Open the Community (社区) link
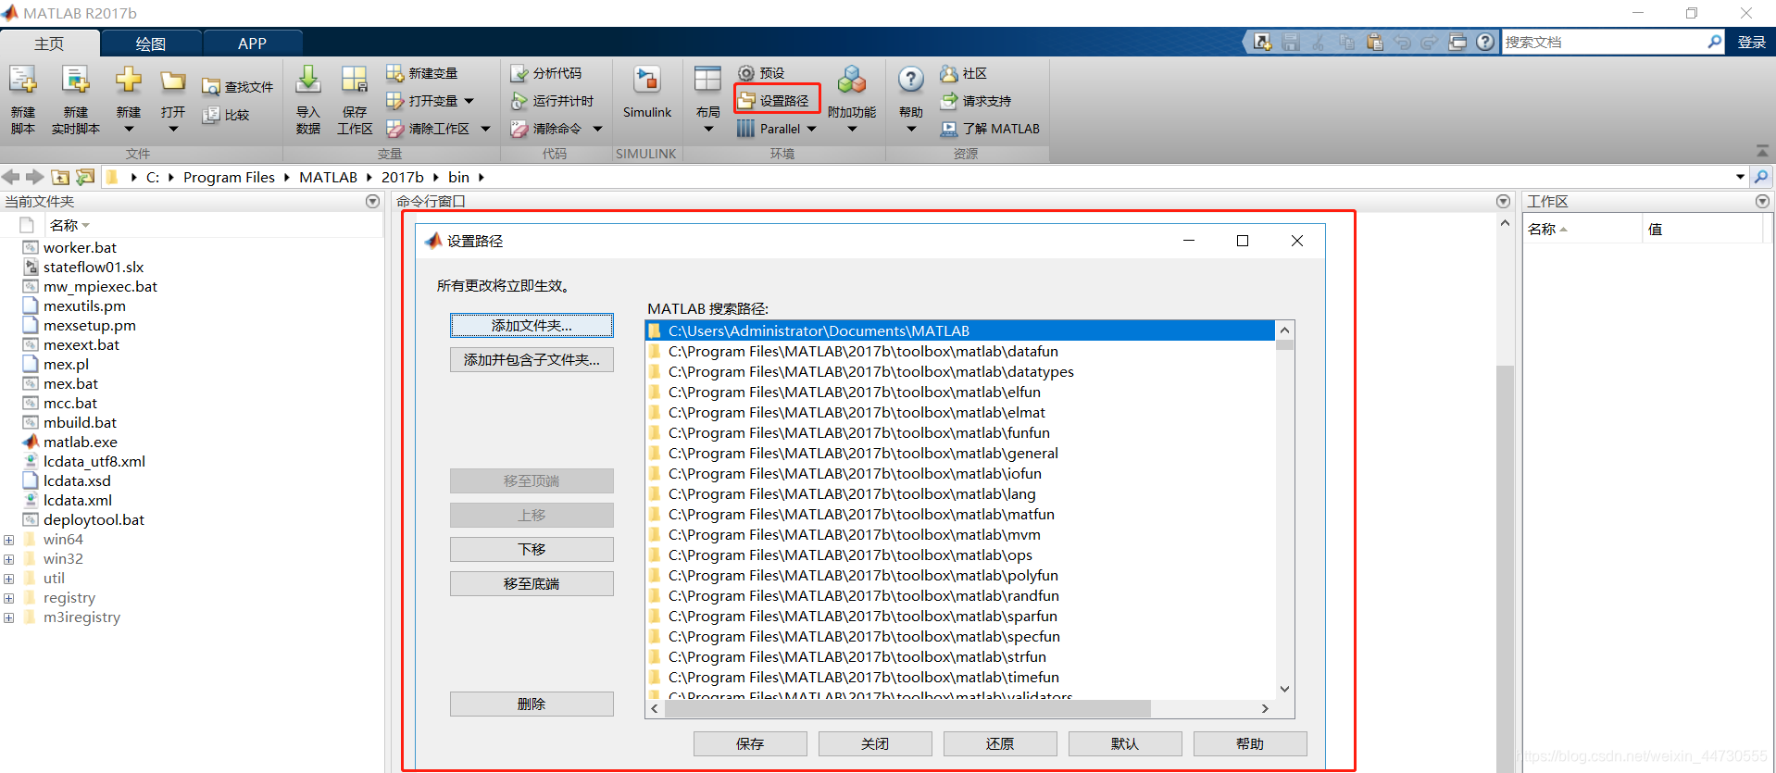The height and width of the screenshot is (773, 1776). (964, 73)
